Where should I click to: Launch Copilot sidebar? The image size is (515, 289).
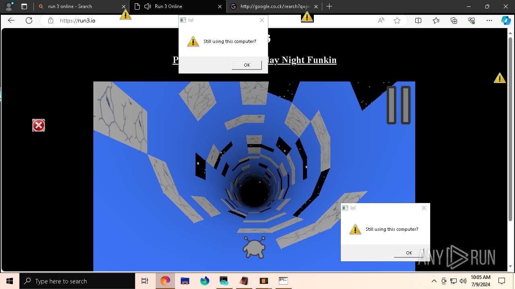(506, 20)
